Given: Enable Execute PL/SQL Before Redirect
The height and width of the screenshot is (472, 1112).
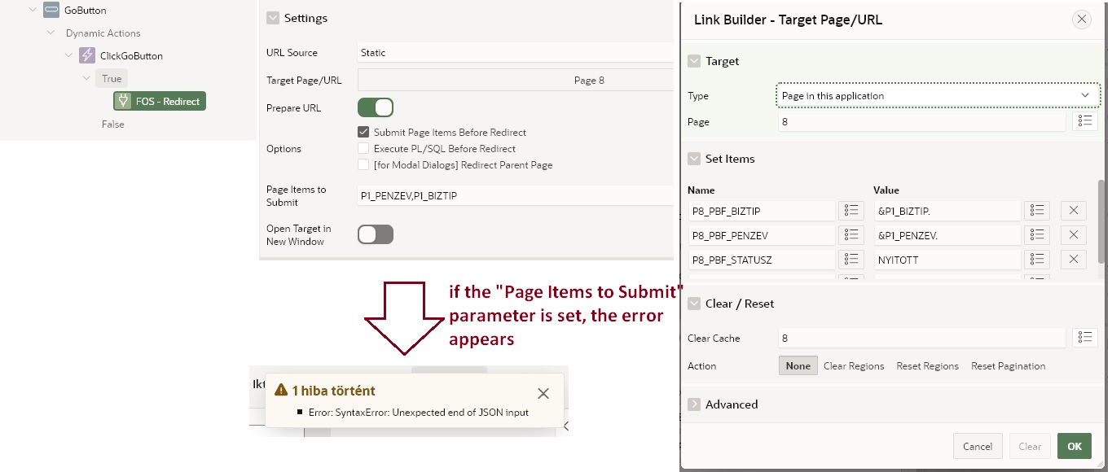Looking at the screenshot, I should (363, 149).
